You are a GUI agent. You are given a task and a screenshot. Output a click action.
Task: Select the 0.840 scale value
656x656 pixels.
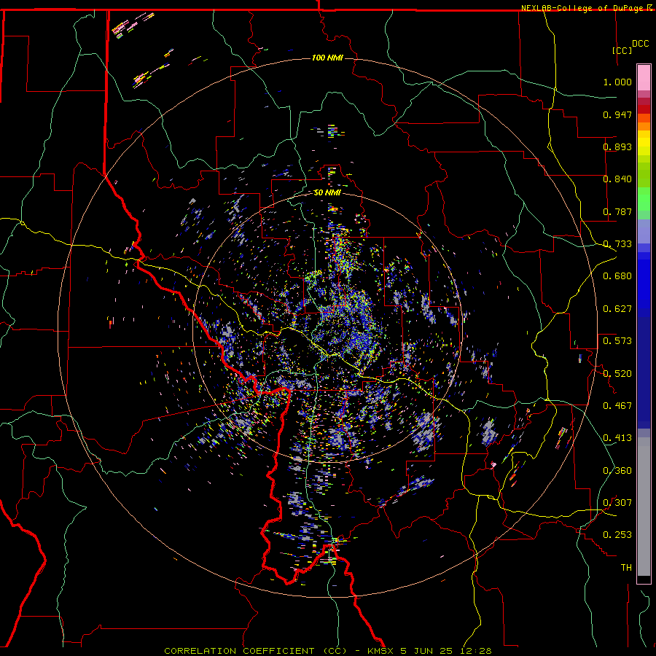click(617, 179)
